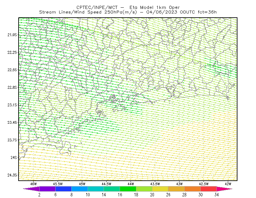Select the lime 18–20 legend swatch
The width and height of the screenshot is (256, 198).
coord(144,189)
